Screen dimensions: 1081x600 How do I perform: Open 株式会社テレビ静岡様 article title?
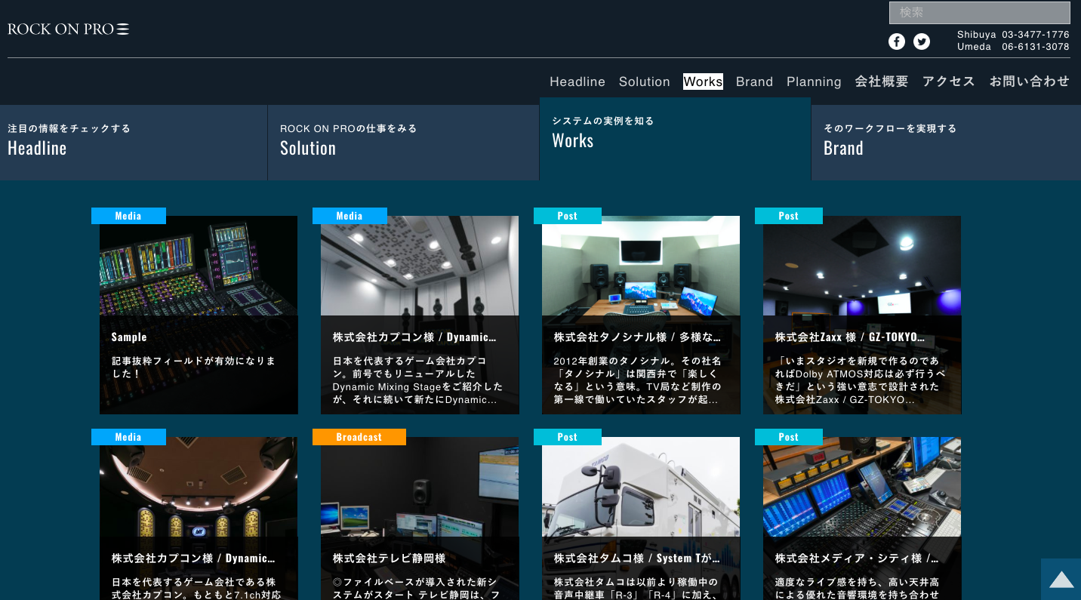[390, 558]
